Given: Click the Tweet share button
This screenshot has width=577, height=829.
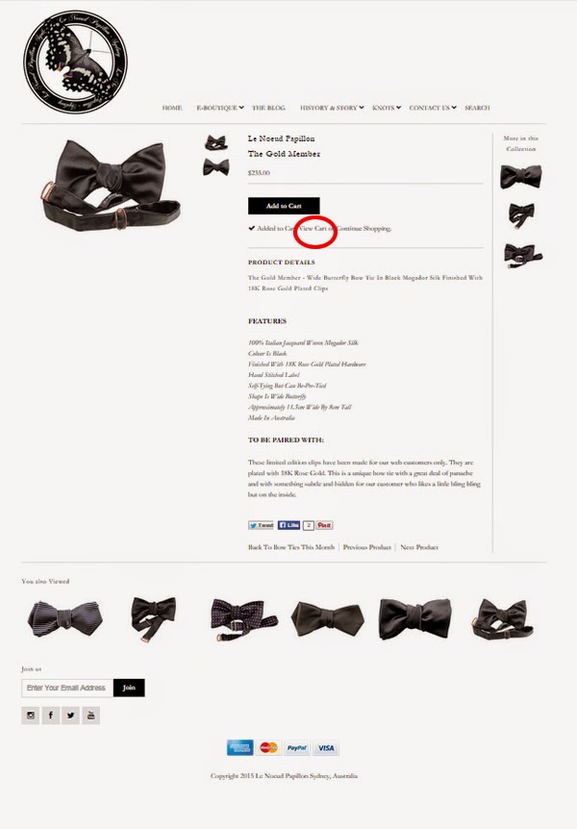Looking at the screenshot, I should tap(262, 525).
